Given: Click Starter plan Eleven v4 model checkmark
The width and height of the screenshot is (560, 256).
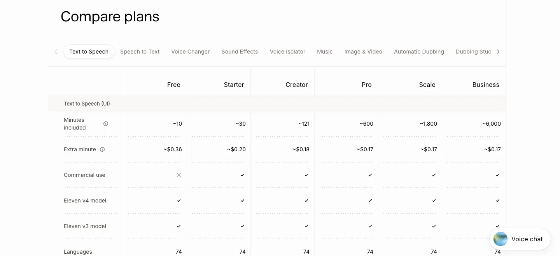Looking at the screenshot, I should [x=243, y=201].
